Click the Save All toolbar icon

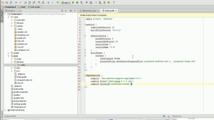pos(7,2)
